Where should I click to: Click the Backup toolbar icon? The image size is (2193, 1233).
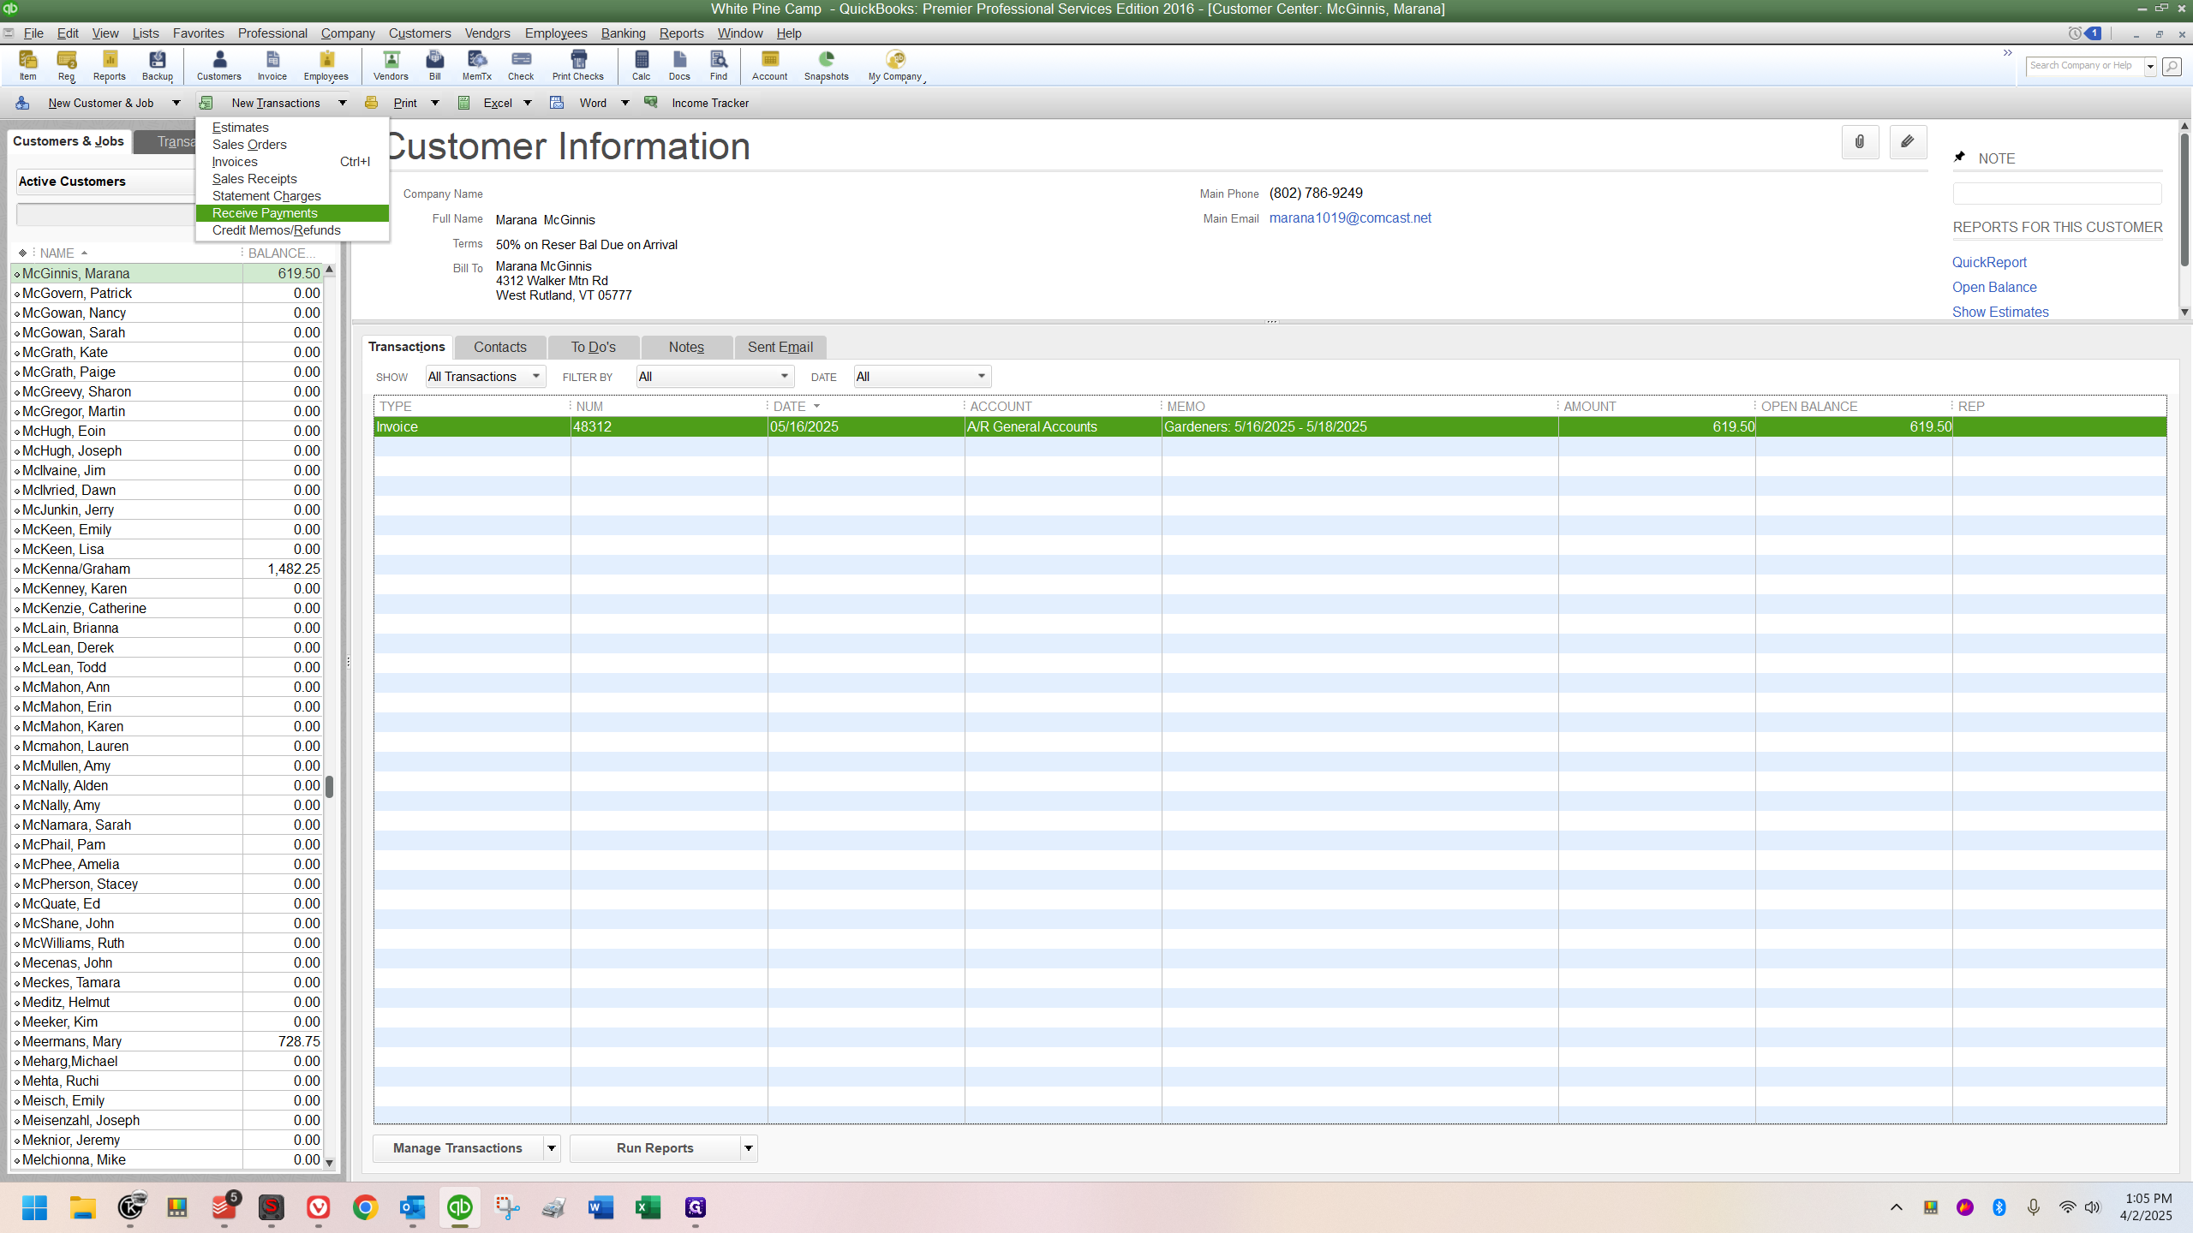[x=158, y=65]
